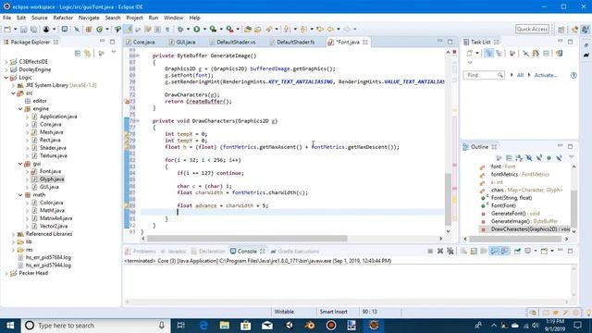
Task: Click Windows Start button
Action: click(10, 326)
